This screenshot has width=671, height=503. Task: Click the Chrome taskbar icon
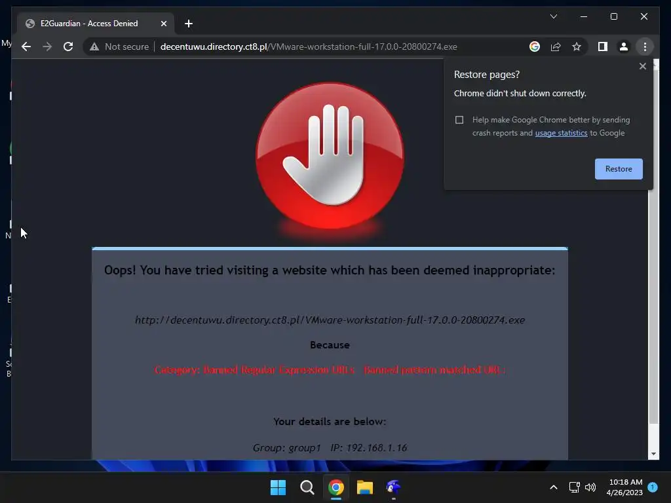tap(336, 487)
